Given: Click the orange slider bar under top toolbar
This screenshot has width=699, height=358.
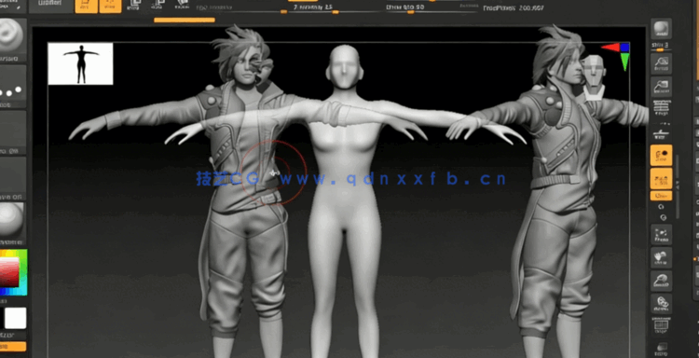Looking at the screenshot, I should point(185,21).
